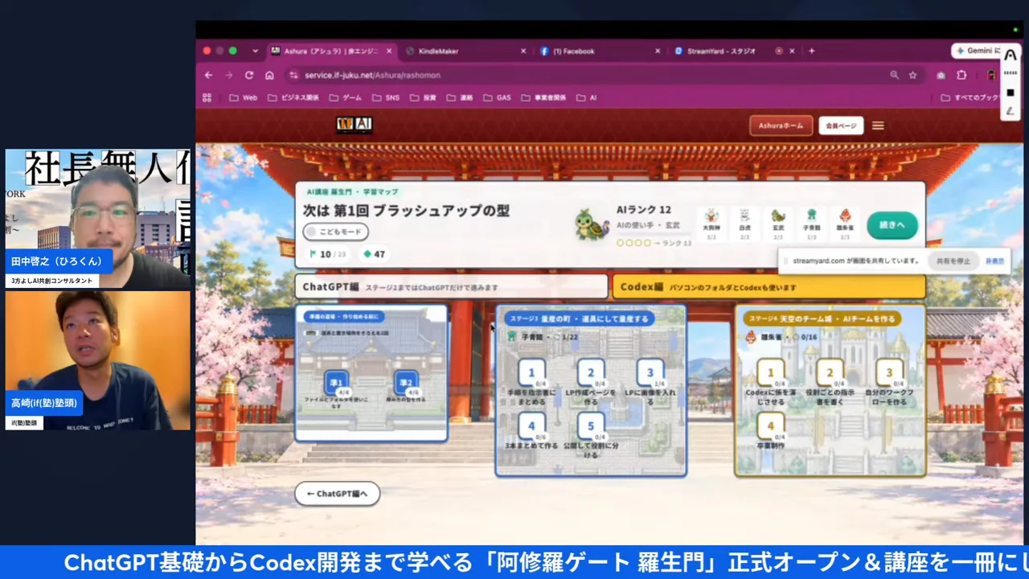Click the turtle mascot character icon

[592, 224]
